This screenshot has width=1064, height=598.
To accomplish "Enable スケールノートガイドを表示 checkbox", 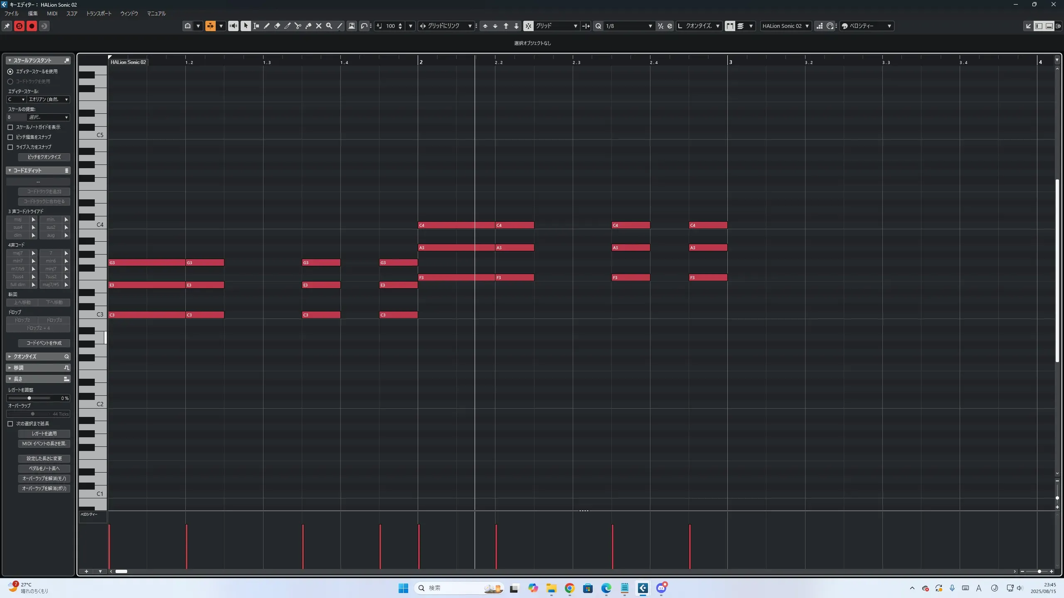I will click(x=10, y=127).
